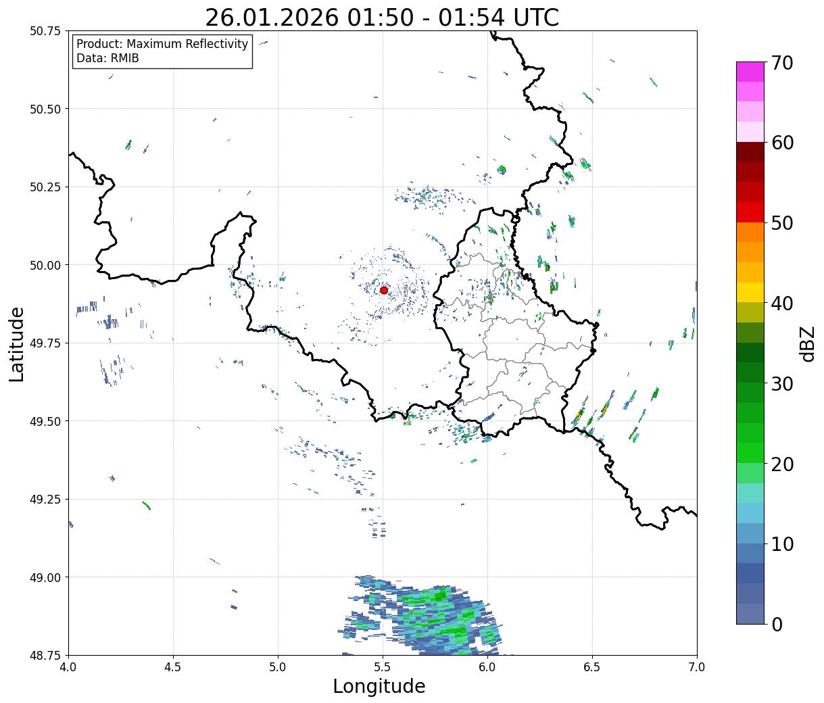Click colorbar tick label 40
The image size is (824, 703).
click(782, 303)
